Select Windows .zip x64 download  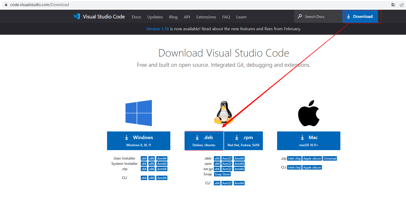point(144,169)
